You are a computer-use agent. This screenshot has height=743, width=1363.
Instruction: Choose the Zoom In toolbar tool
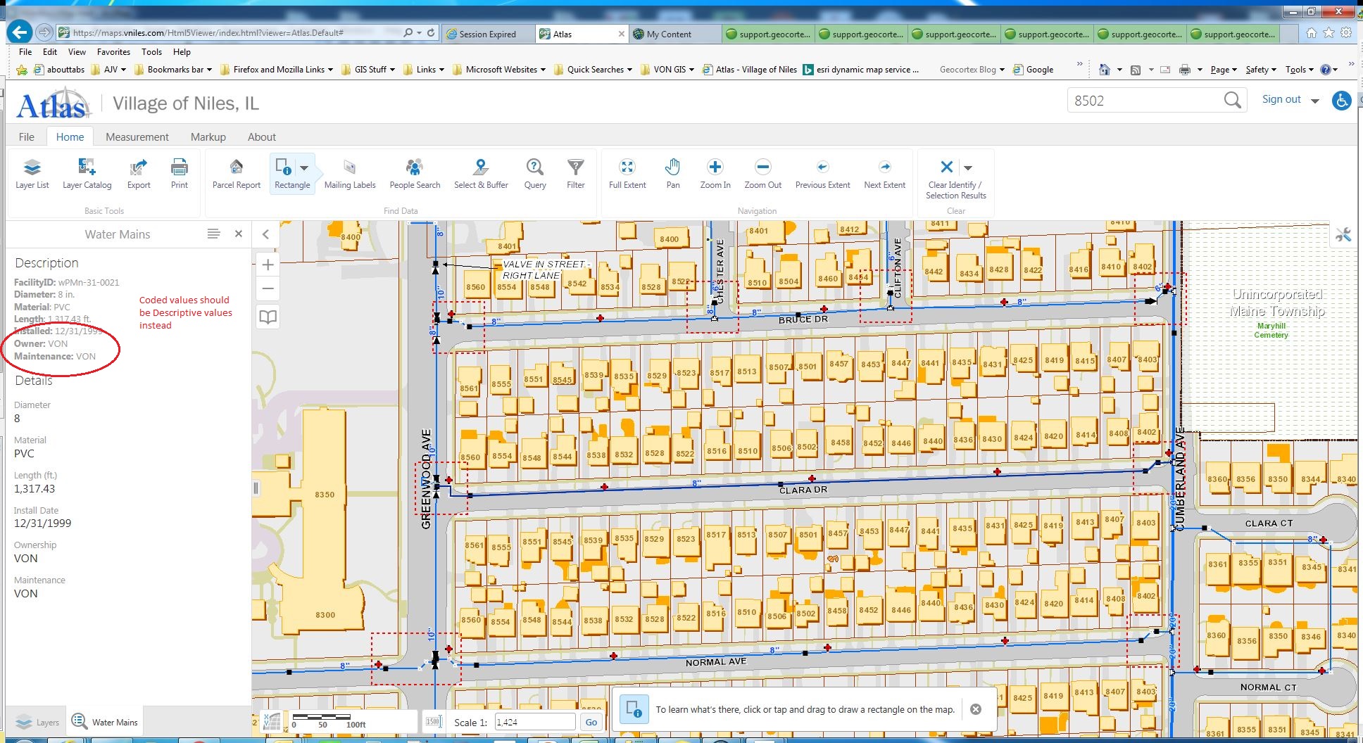[x=715, y=174]
